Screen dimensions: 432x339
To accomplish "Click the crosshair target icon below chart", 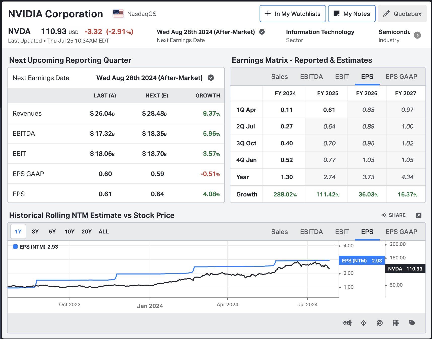I will (x=364, y=323).
